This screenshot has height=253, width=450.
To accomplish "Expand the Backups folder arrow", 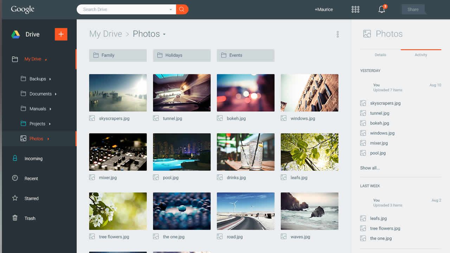I will (50, 79).
